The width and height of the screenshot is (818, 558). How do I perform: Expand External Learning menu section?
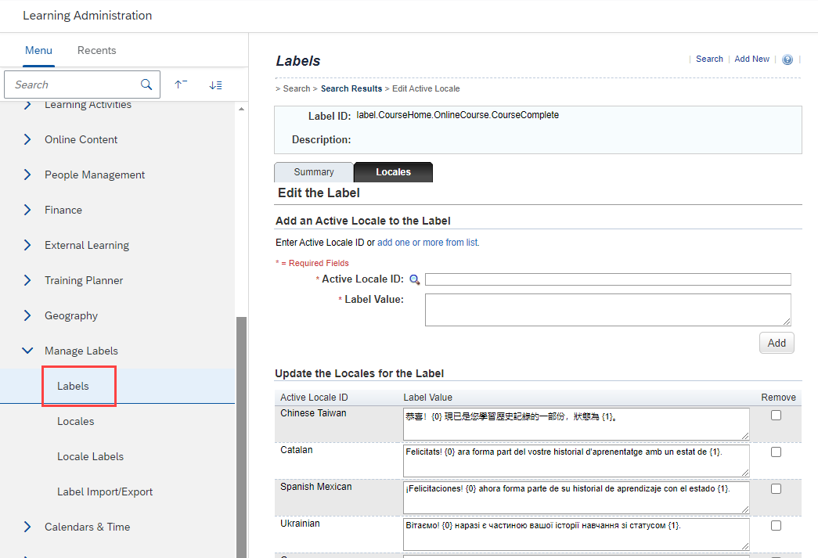[27, 245]
